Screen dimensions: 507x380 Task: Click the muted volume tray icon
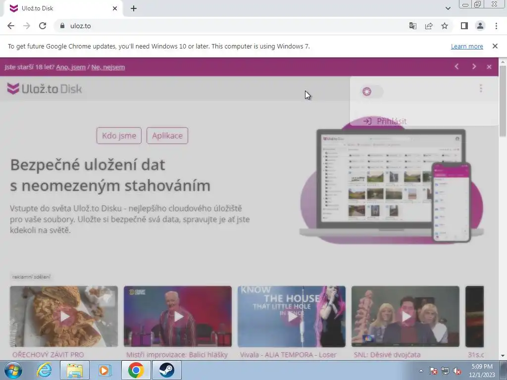pyautogui.click(x=457, y=371)
